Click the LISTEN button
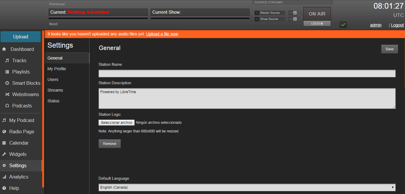 click(317, 24)
